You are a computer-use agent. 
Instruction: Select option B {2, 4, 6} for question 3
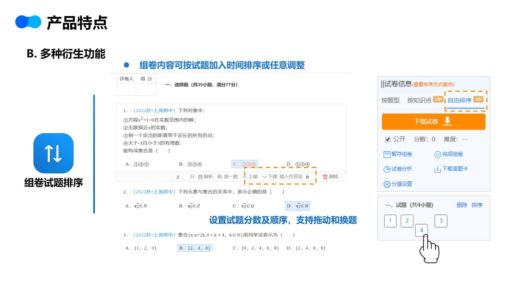195,248
